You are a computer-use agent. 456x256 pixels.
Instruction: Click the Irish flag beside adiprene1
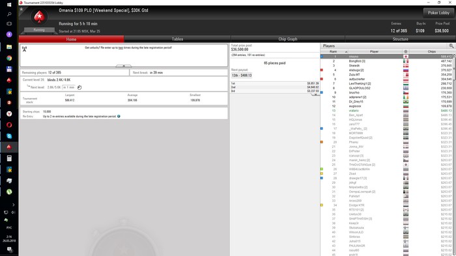point(406,97)
